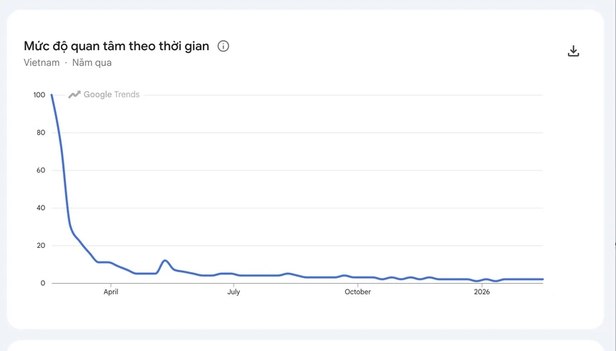This screenshot has width=616, height=351.
Task: Click the title "Mức độ quan tâm theo thời gian"
Action: [117, 47]
